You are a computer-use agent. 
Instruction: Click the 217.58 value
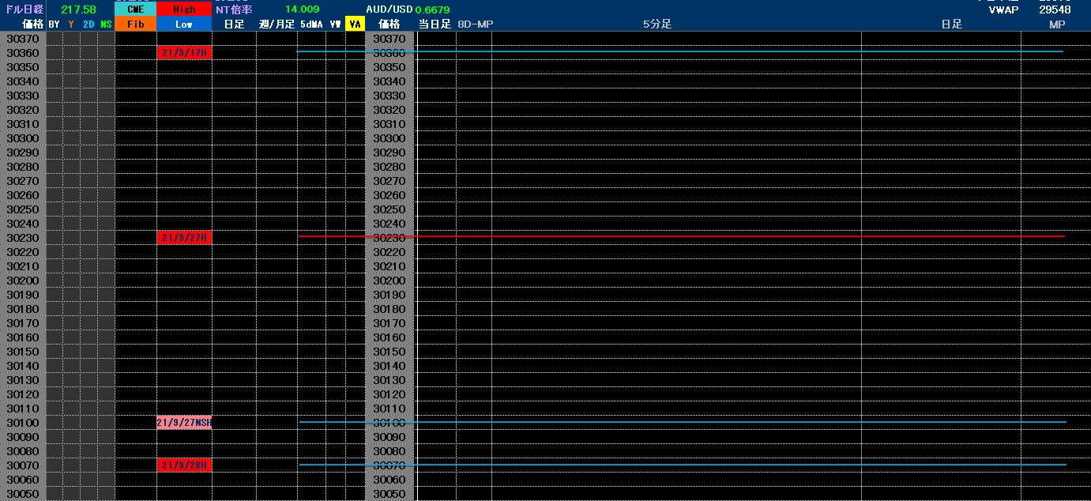(x=78, y=9)
